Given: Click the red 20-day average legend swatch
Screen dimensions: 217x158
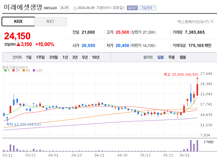Looking at the screenshot, I should pos(13,70).
